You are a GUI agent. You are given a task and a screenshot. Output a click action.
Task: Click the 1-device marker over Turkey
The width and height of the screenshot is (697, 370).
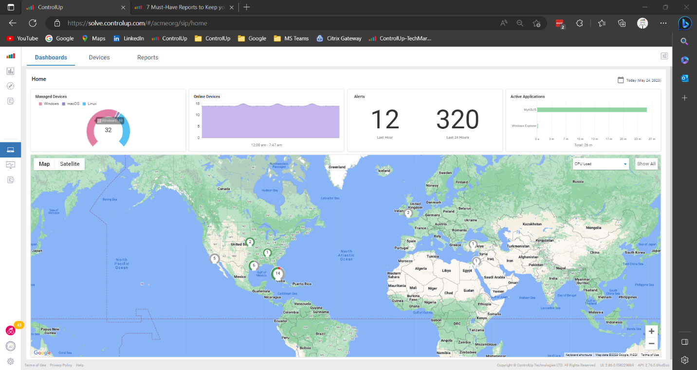(472, 245)
